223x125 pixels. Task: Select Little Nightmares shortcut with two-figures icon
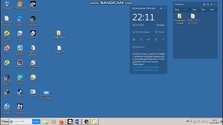coord(20,109)
